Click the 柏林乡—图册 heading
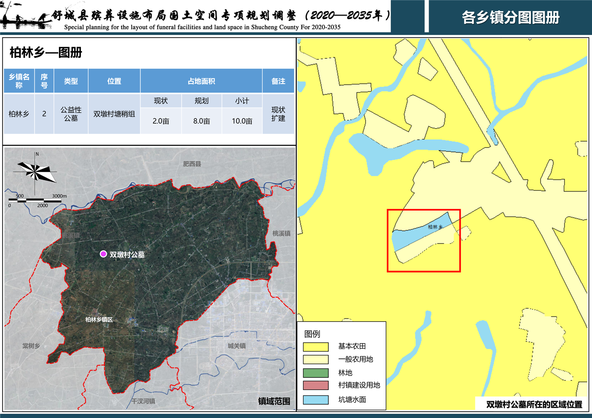Image resolution: width=592 pixels, height=418 pixels. pos(46,53)
